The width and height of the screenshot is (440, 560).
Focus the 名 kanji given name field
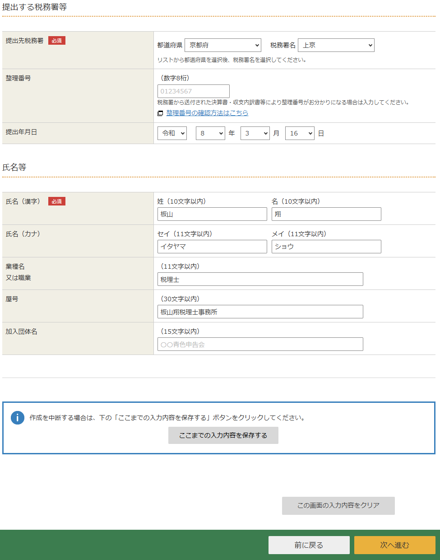click(326, 214)
